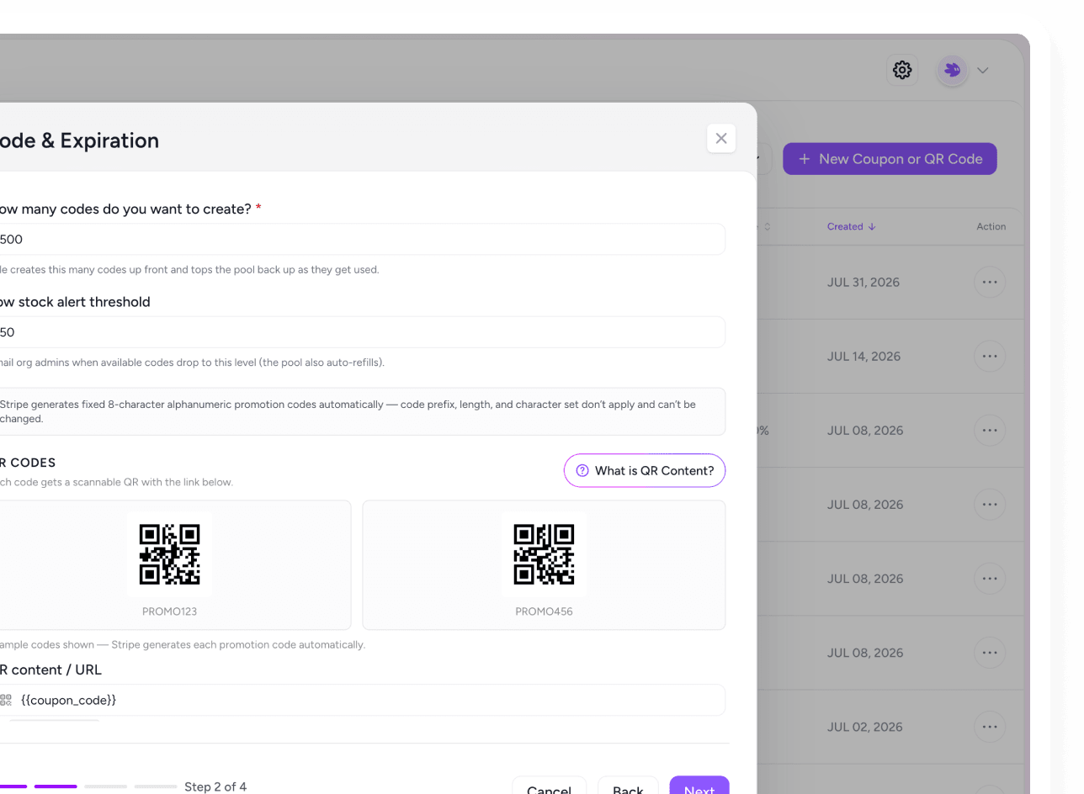Open actions menu for JUL 02, 2026 row

989,727
